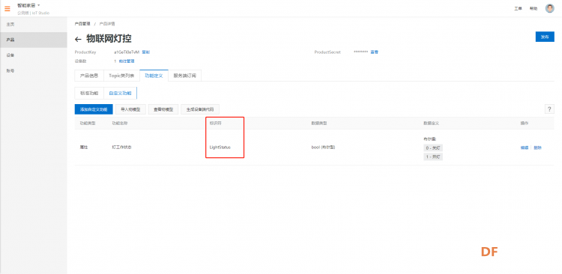Click the 导入物模型 button
This screenshot has width=562, height=274.
point(130,109)
